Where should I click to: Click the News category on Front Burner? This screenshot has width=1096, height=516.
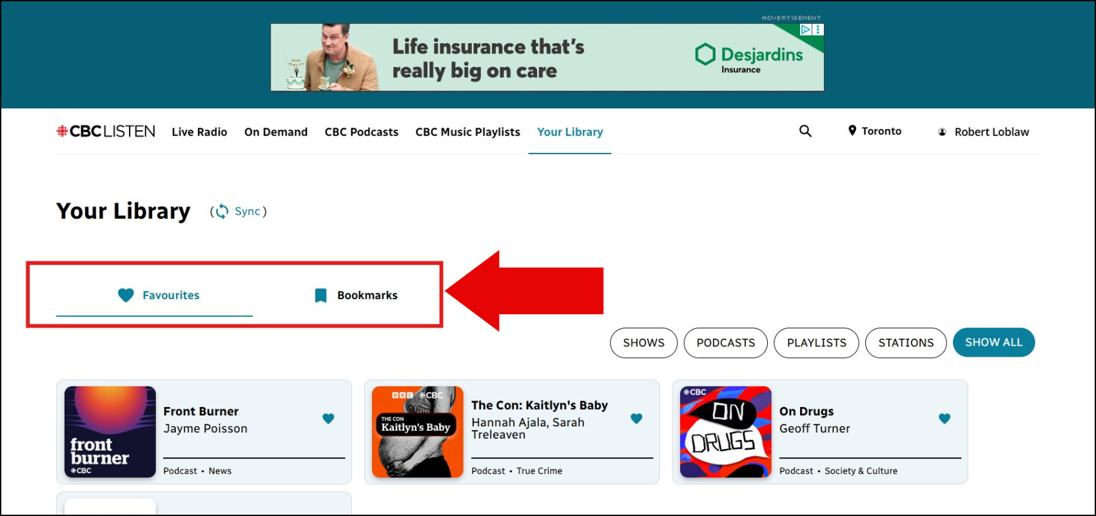click(220, 471)
